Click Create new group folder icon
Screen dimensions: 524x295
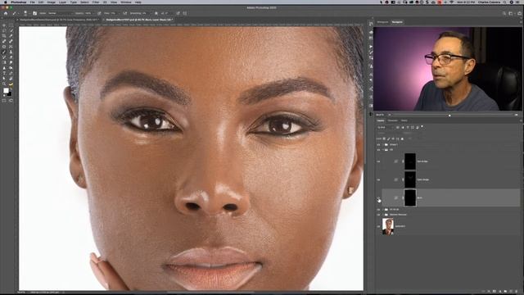[x=505, y=292]
